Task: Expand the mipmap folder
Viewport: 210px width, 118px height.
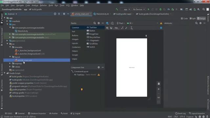Action: pos(10,63)
